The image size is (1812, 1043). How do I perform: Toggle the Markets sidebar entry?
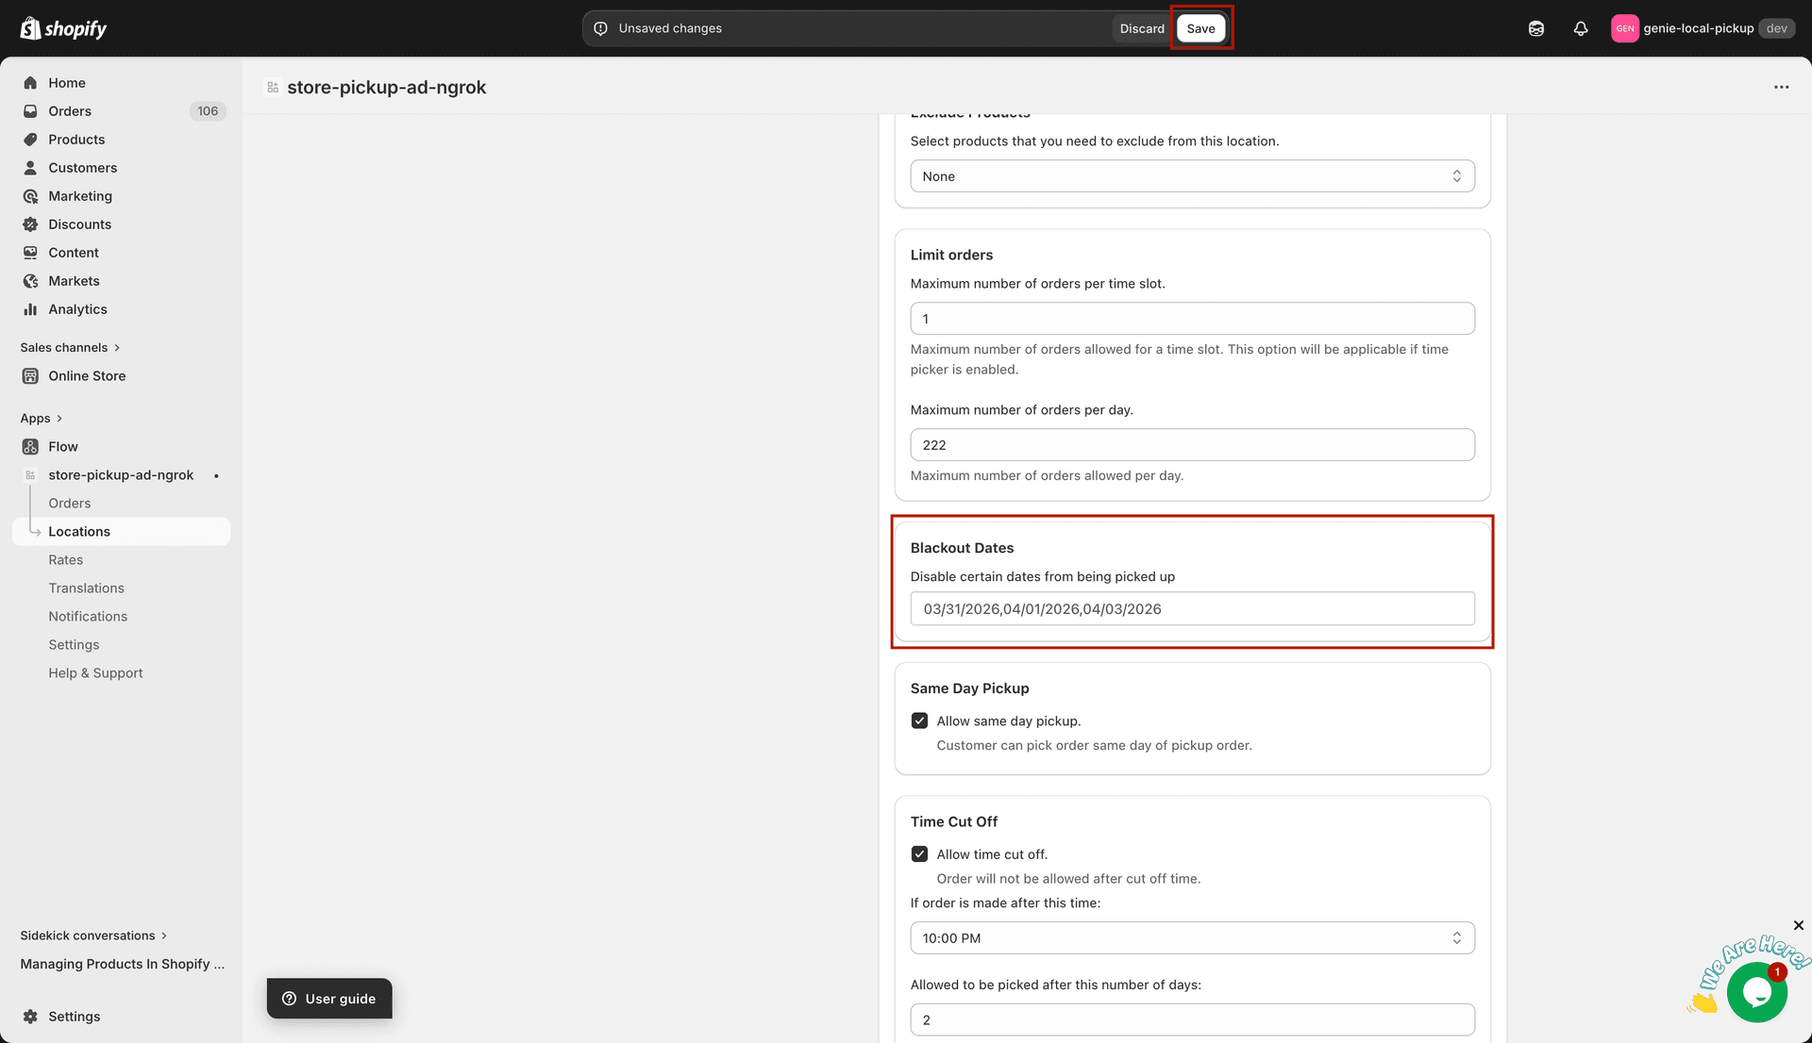(x=75, y=280)
